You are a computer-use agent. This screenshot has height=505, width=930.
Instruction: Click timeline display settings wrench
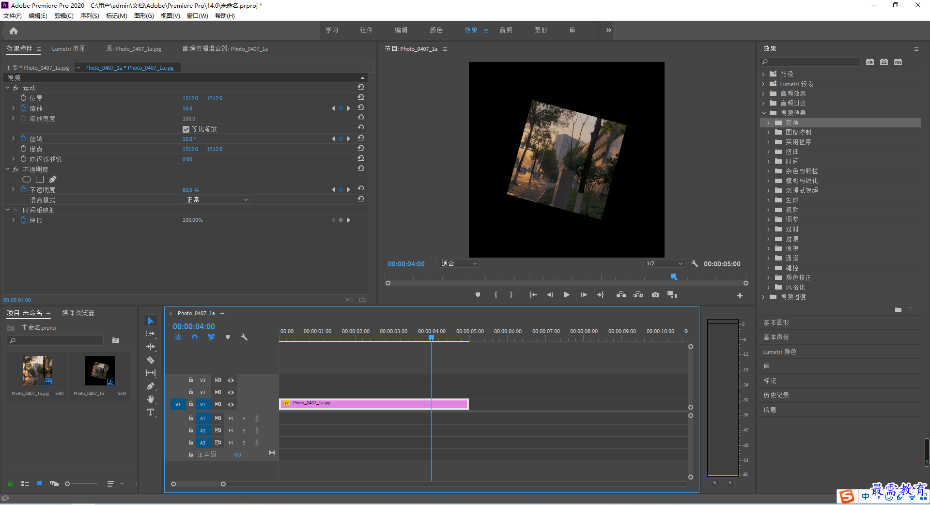(244, 337)
